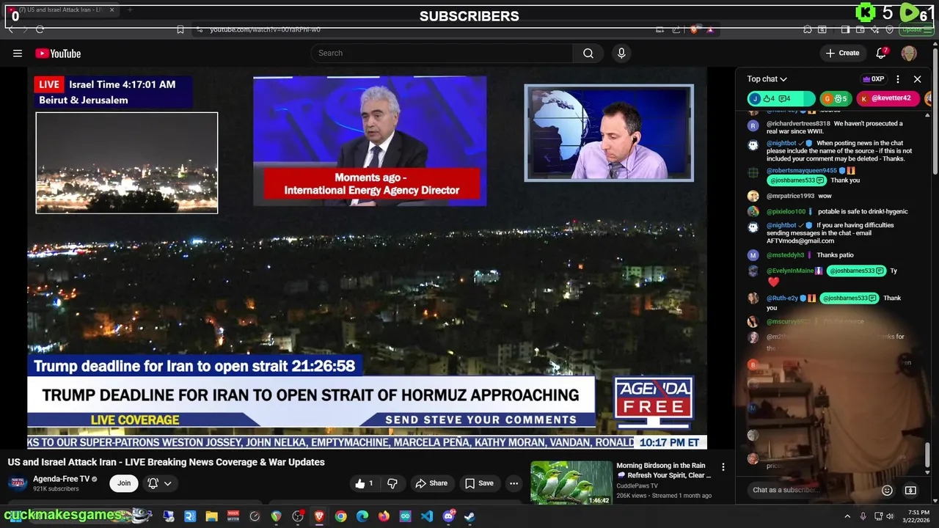Open Brave browser from taskbar
Screen dimensions: 939x528
click(319, 516)
